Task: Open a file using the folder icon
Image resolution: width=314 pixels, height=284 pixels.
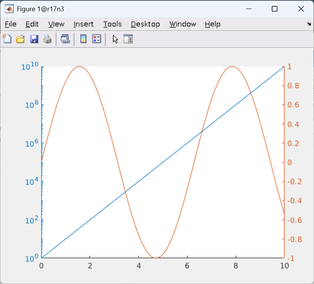Action: click(x=20, y=39)
